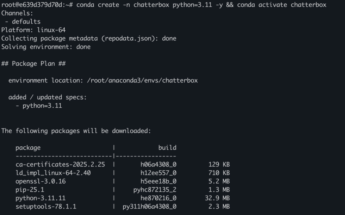The image size is (345, 215).
Task: Click package name openssl-3.0.16
Action: tap(40, 181)
